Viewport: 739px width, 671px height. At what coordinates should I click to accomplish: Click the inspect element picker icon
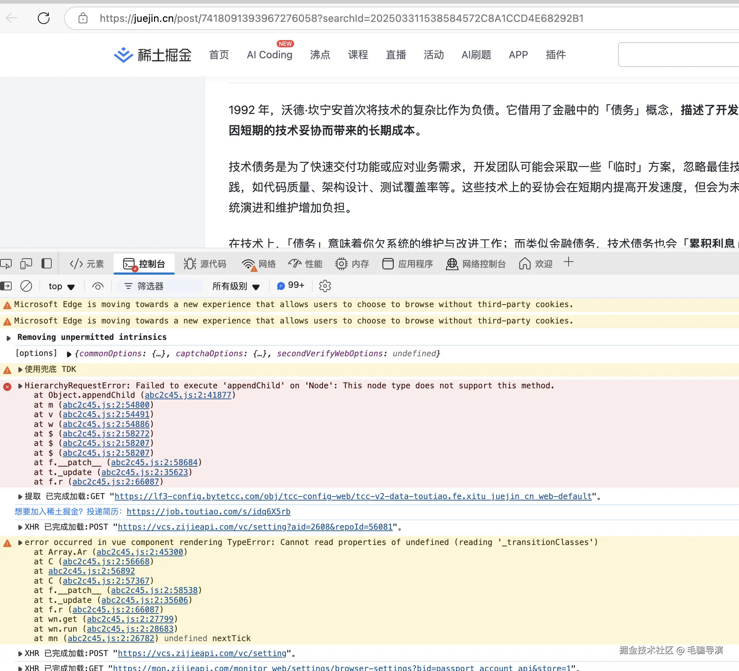tap(6, 264)
